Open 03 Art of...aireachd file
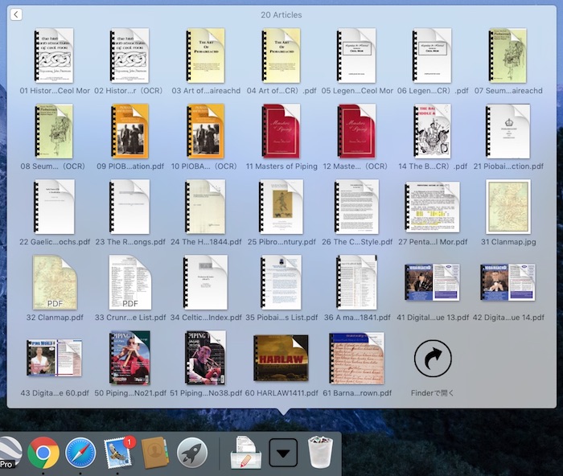The width and height of the screenshot is (563, 476). [x=205, y=56]
